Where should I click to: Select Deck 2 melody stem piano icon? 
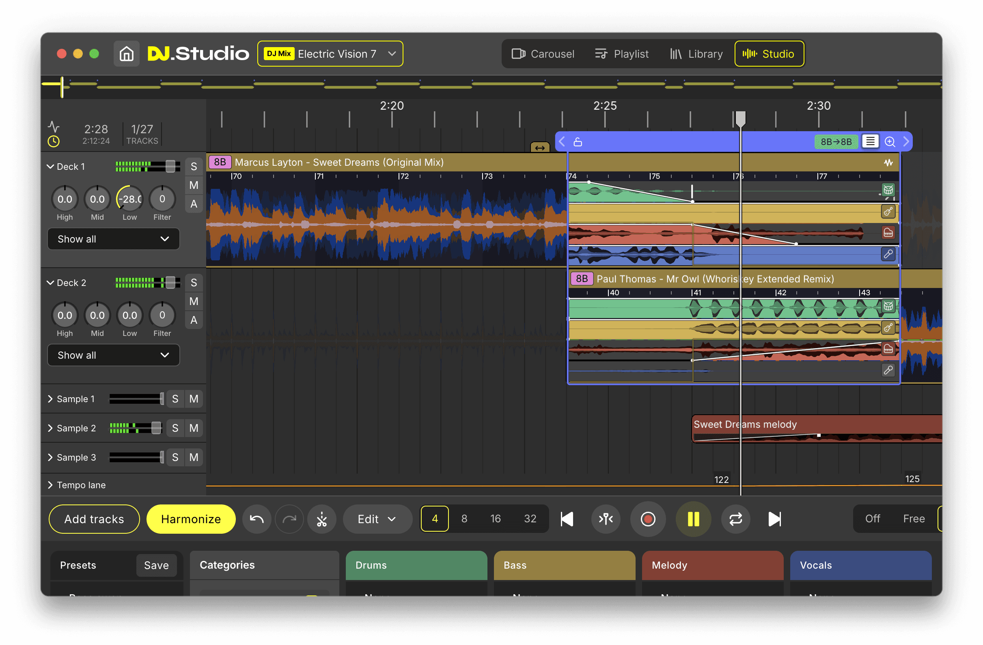[888, 349]
